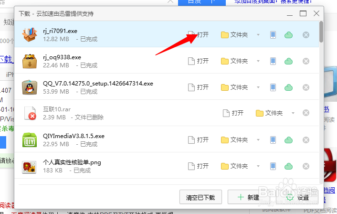Image resolution: width=337 pixels, height=214 pixels.
Task: Remove QIYImedia installer from download list
Action: [x=306, y=140]
